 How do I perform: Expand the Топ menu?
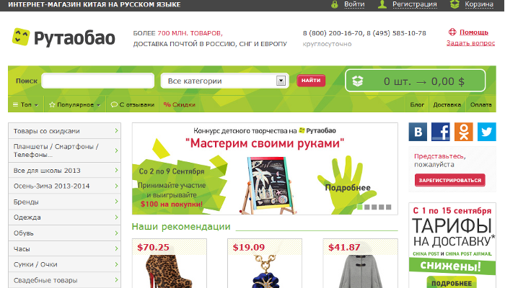(x=25, y=104)
